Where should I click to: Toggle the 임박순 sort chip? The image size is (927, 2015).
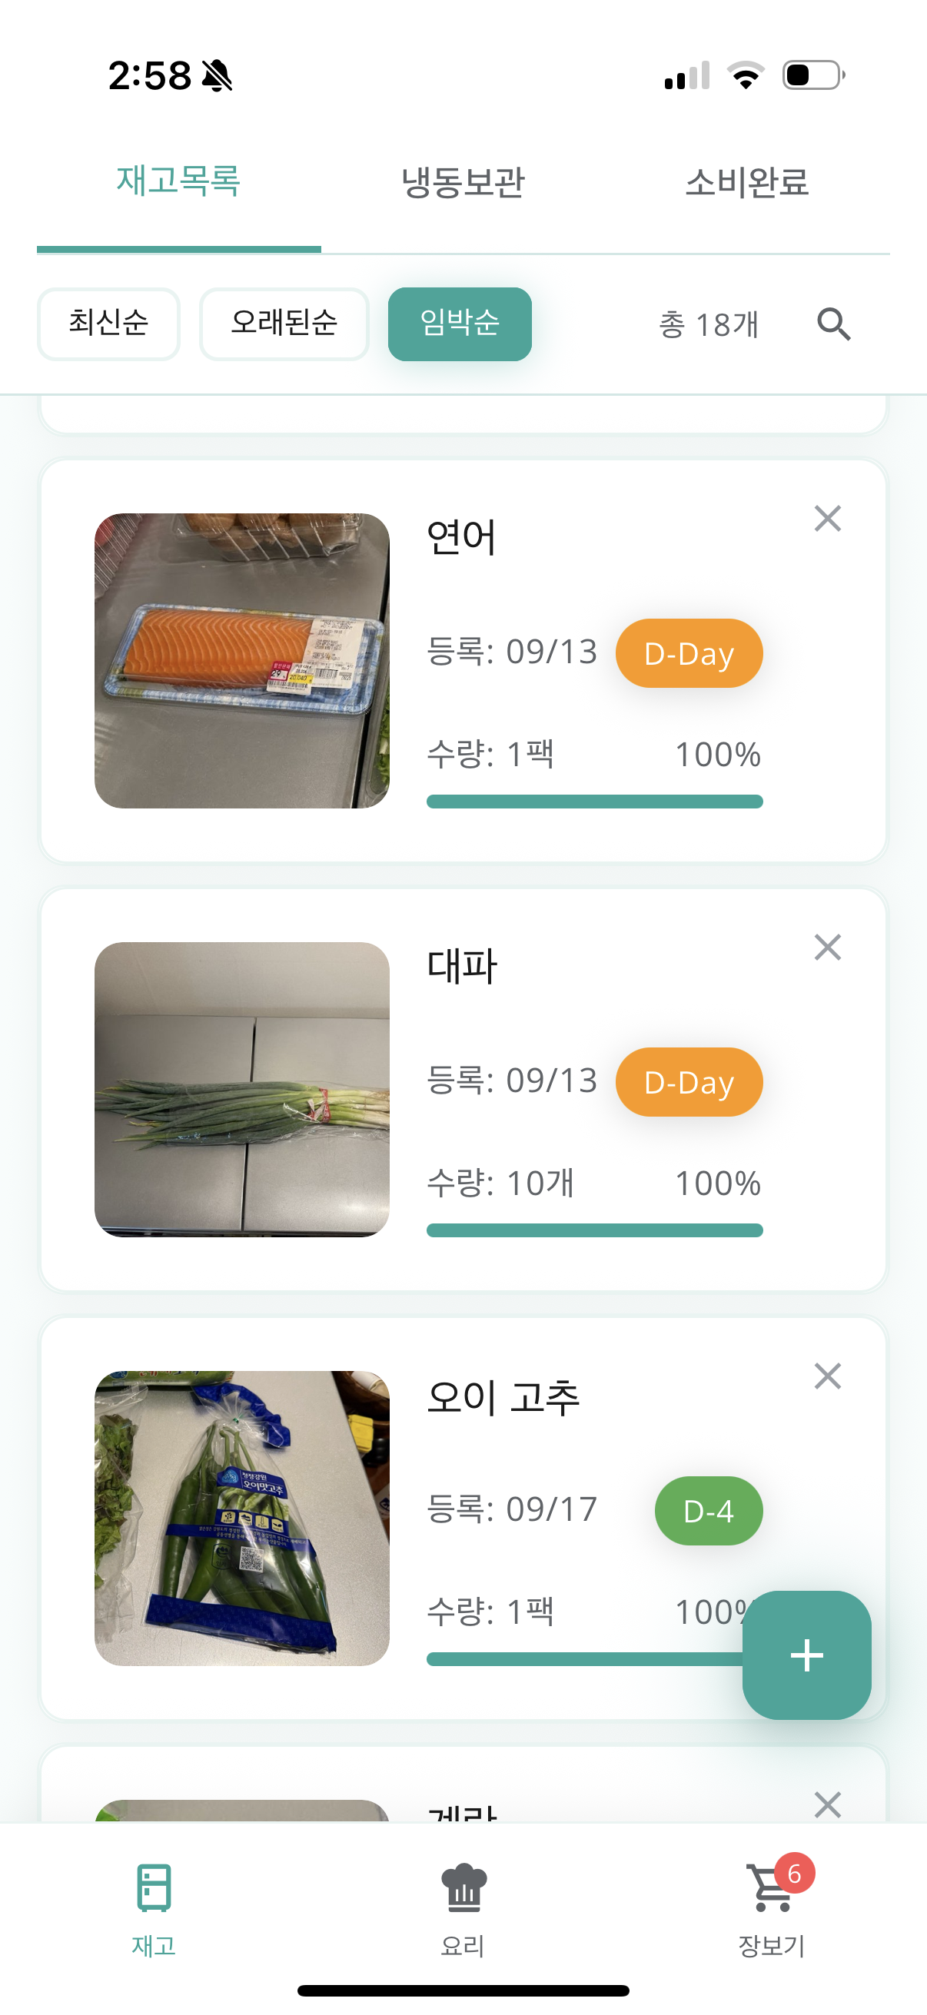(460, 324)
